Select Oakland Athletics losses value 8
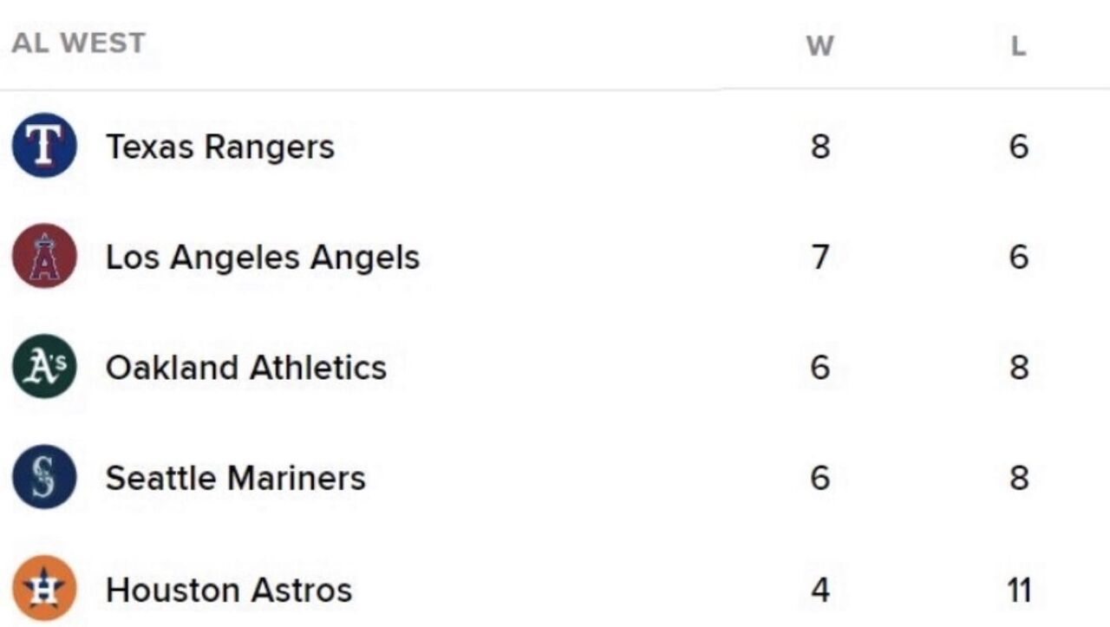This screenshot has width=1110, height=627. click(1019, 367)
